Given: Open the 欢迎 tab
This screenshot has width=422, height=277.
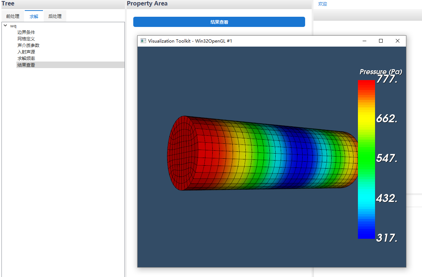Looking at the screenshot, I should (x=323, y=4).
